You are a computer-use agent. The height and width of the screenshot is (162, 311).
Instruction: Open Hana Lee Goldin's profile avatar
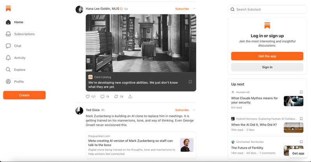coord(79,9)
